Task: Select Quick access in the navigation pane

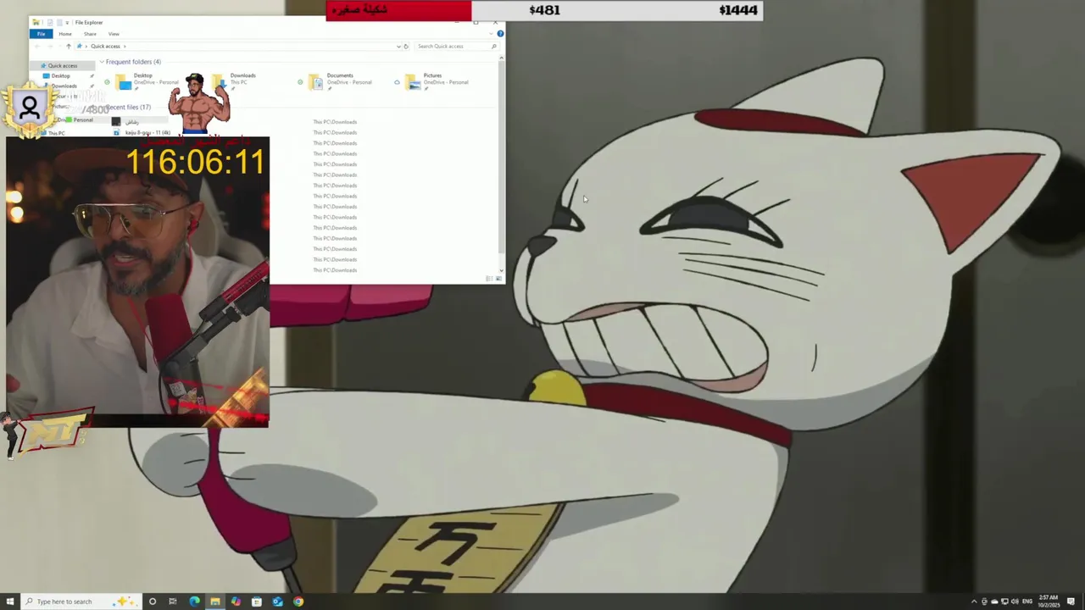Action: (x=62, y=65)
